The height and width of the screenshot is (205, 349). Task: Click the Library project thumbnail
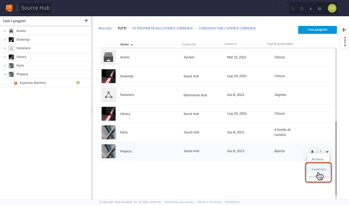point(108,114)
